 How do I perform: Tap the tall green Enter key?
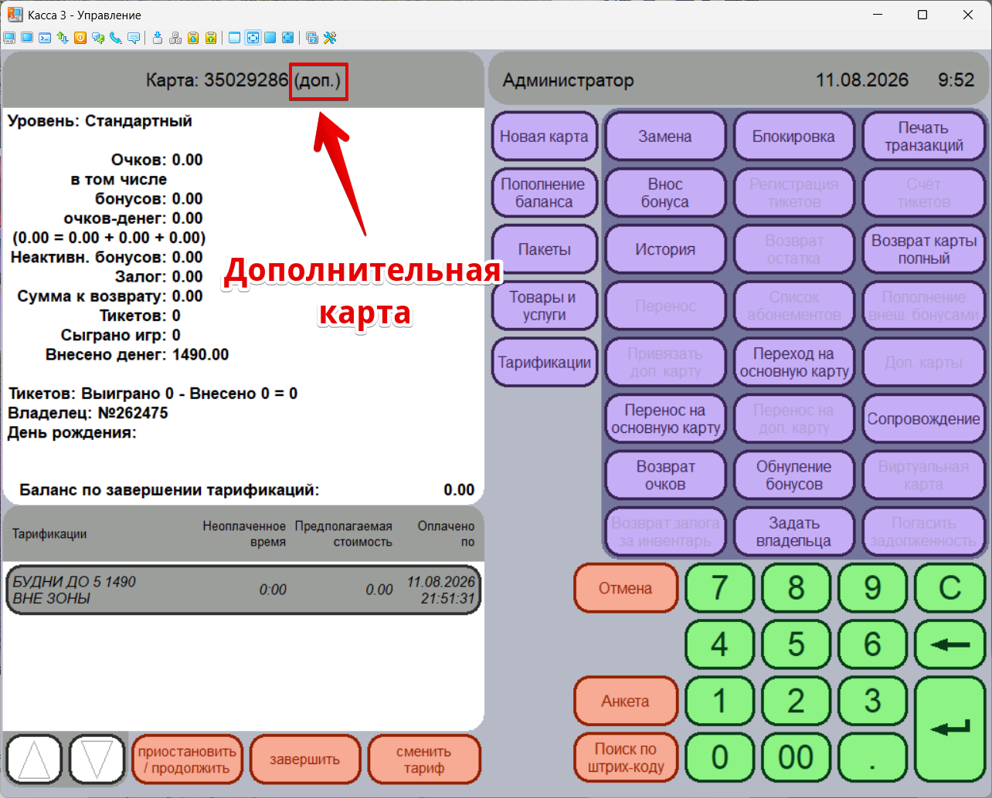click(x=950, y=729)
